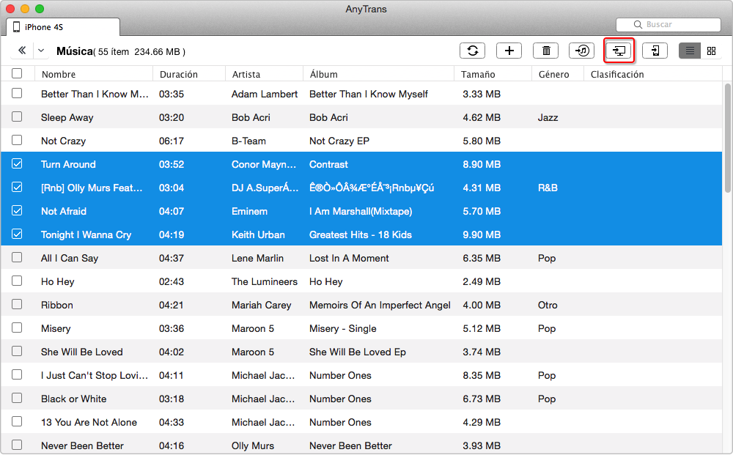The image size is (733, 455).
Task: Uncheck the Turn Around checkbox
Action: pyautogui.click(x=17, y=163)
